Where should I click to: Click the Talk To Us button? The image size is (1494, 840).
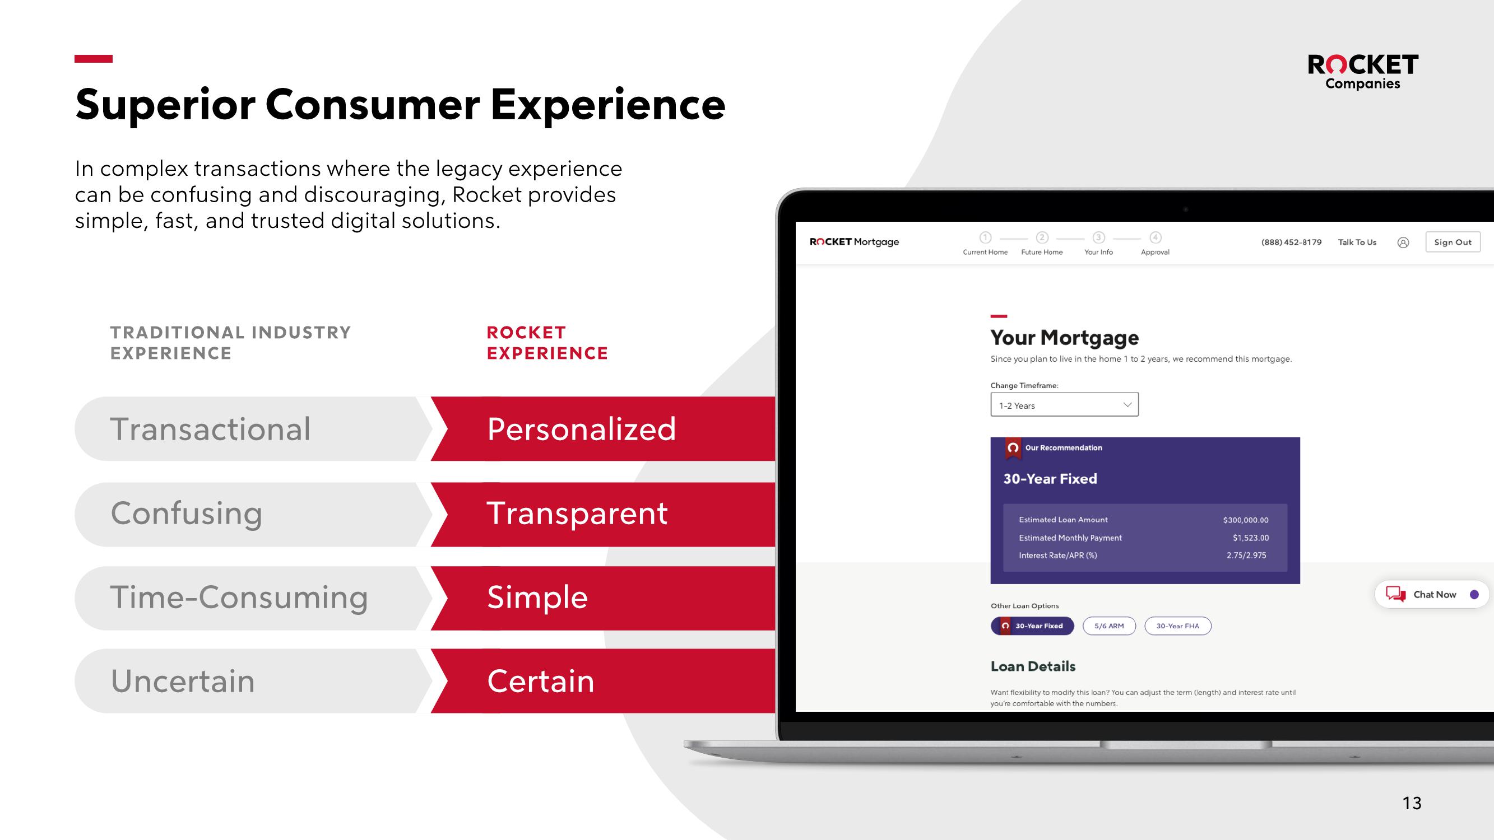click(1354, 242)
